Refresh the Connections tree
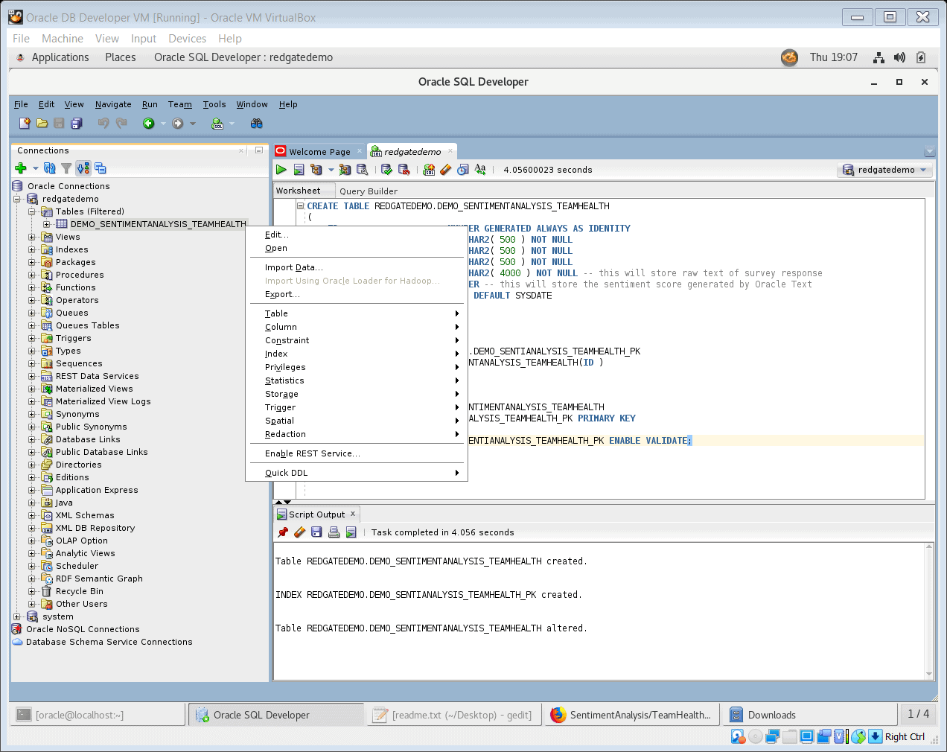Viewport: 947px width, 752px height. (x=49, y=168)
